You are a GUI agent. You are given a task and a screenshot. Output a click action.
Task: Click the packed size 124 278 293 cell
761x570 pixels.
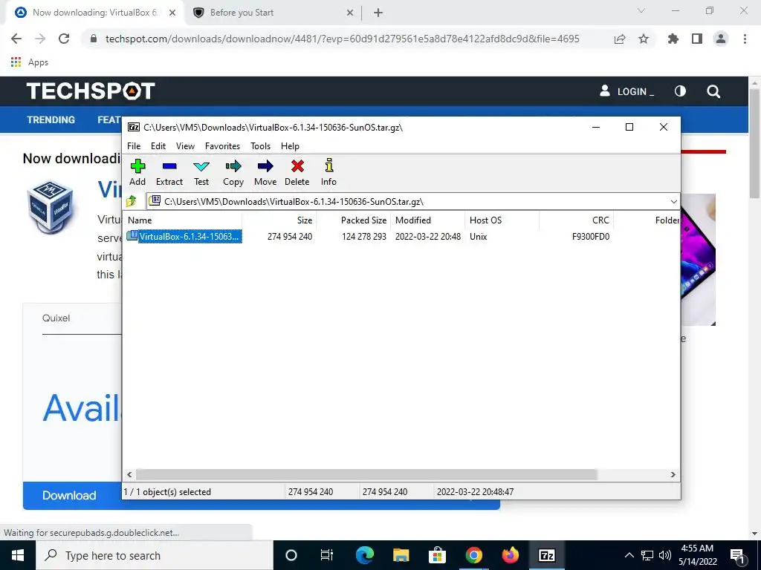coord(364,237)
